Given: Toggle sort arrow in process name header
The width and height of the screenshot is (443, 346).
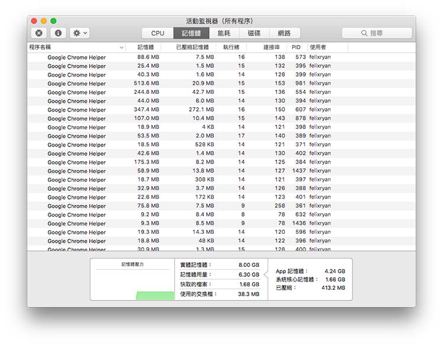Looking at the screenshot, I should [122, 47].
